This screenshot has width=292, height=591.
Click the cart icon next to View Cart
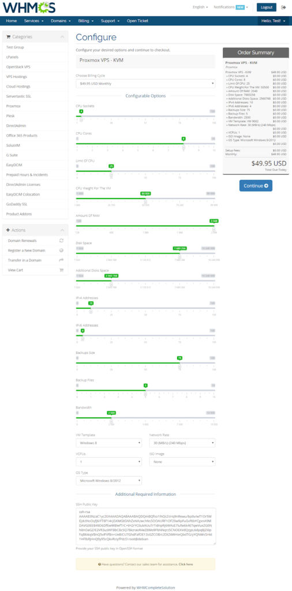click(61, 270)
